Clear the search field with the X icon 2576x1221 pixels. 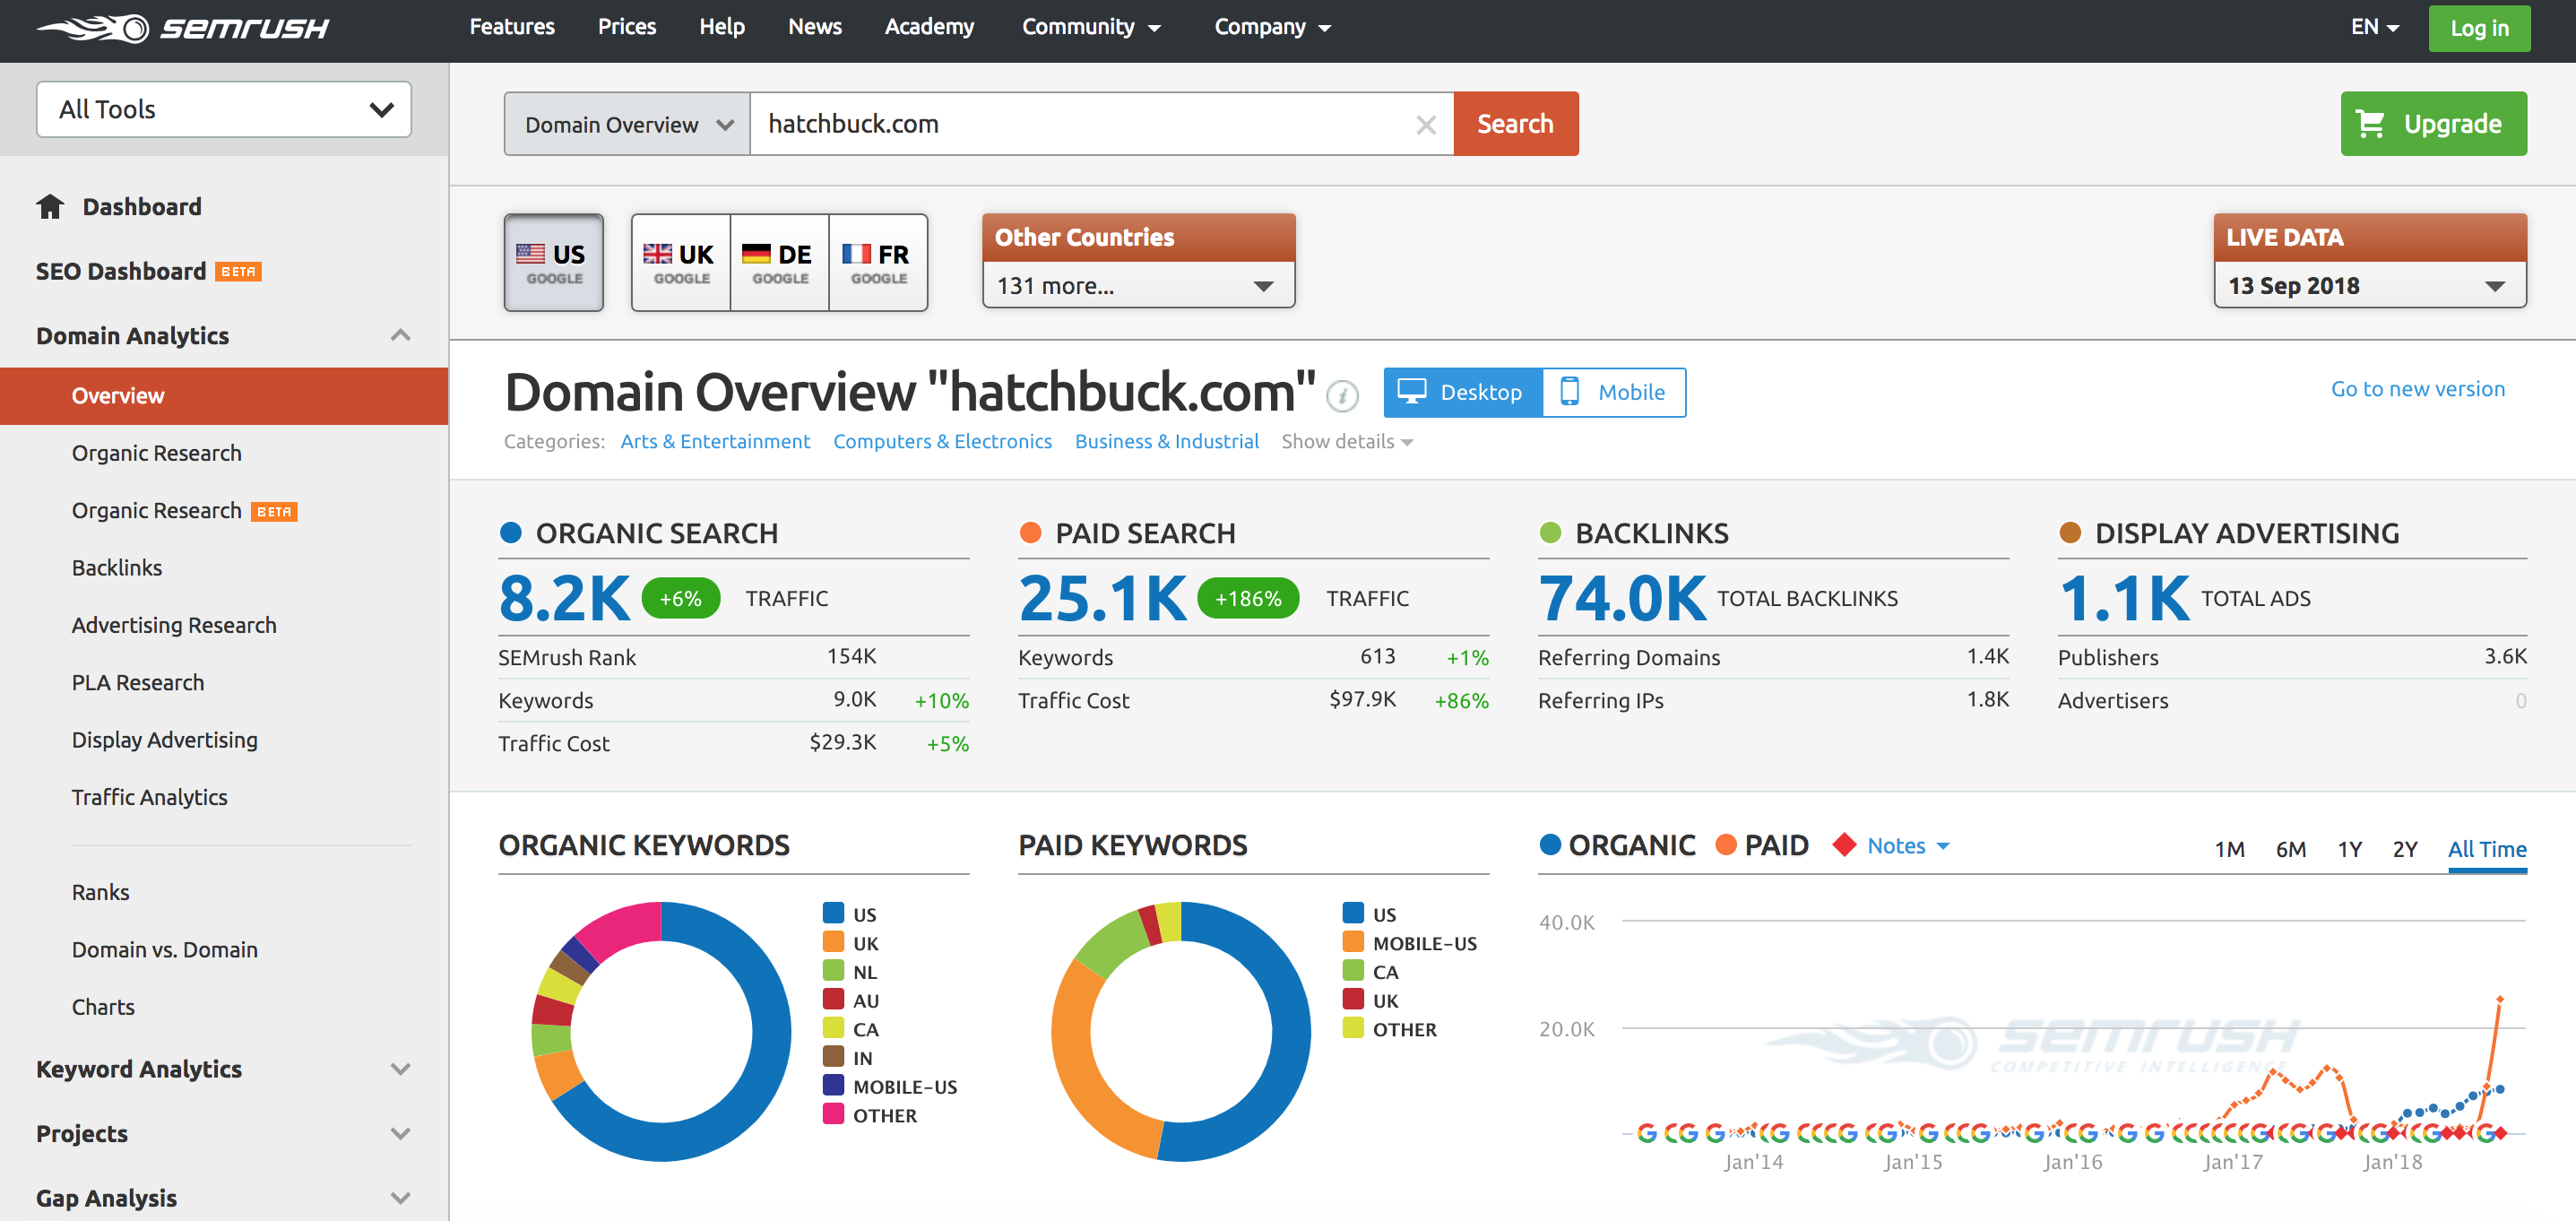pyautogui.click(x=1426, y=125)
